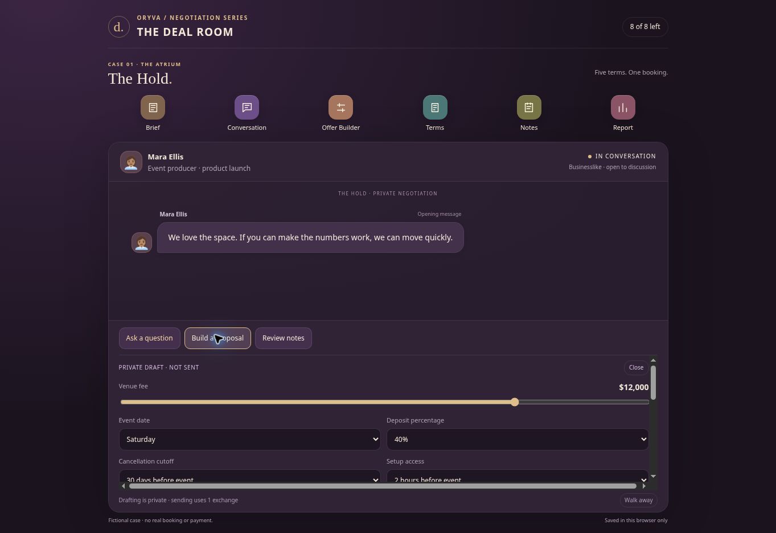Open Cancellation cutoff dropdown
This screenshot has width=776, height=533.
[x=249, y=477]
